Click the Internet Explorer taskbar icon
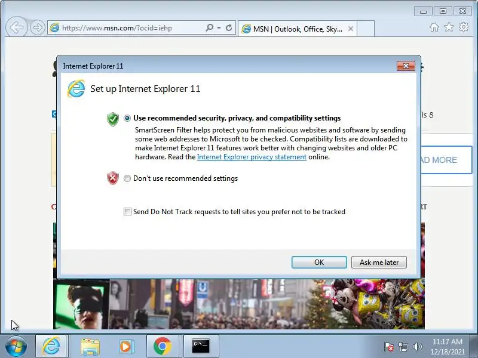Image resolution: width=478 pixels, height=358 pixels. click(x=51, y=346)
